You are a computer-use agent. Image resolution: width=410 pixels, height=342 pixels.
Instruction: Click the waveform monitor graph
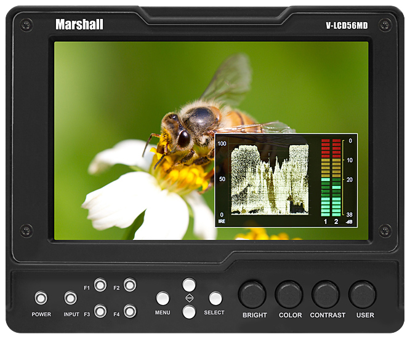(269, 179)
